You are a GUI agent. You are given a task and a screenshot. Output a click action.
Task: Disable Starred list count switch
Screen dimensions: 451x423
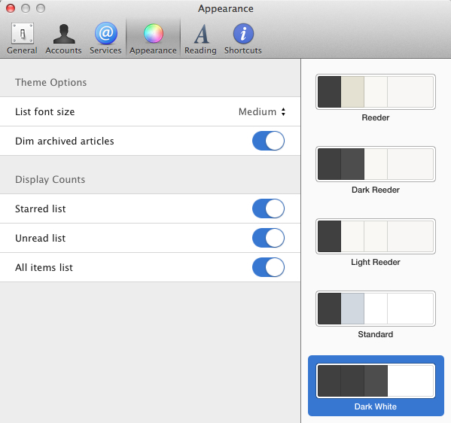(268, 208)
